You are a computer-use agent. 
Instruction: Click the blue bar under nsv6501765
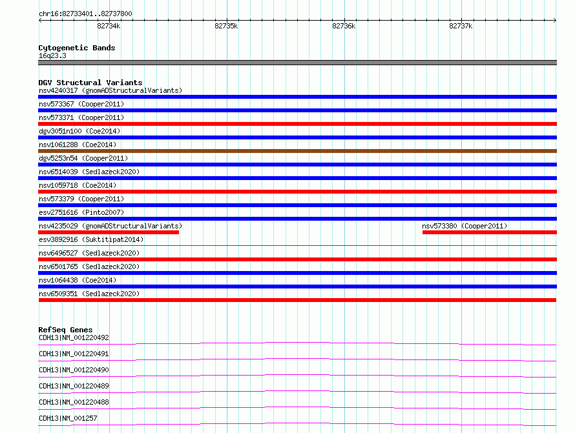297,273
